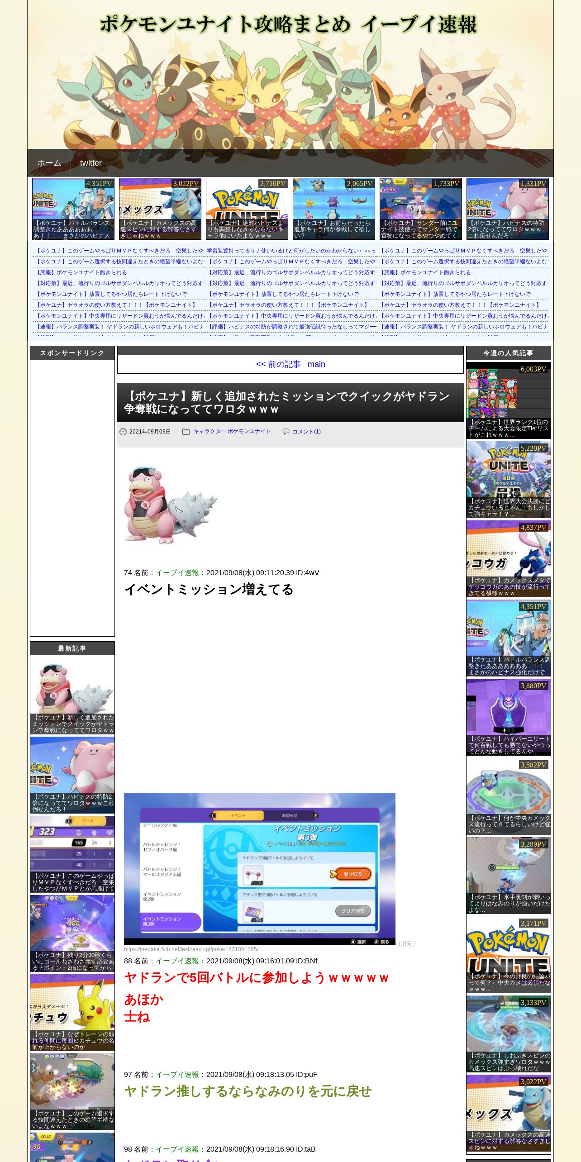
Task: Open the 4,351PV top thumbnail article
Action: point(73,209)
